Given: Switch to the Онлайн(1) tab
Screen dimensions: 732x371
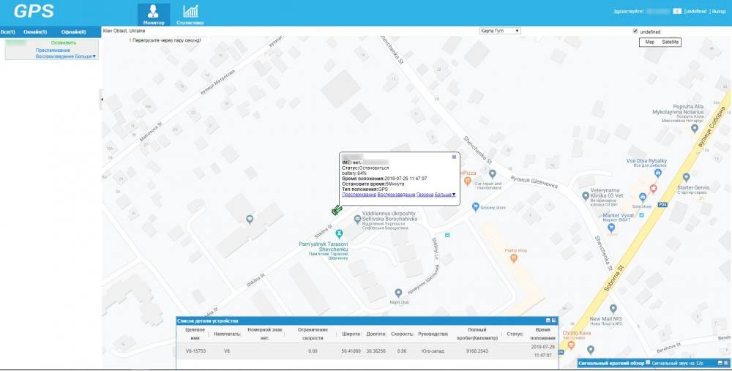Looking at the screenshot, I should click(35, 32).
